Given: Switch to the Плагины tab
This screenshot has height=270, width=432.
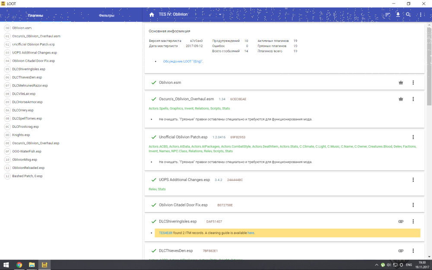Looking at the screenshot, I should pos(35,16).
